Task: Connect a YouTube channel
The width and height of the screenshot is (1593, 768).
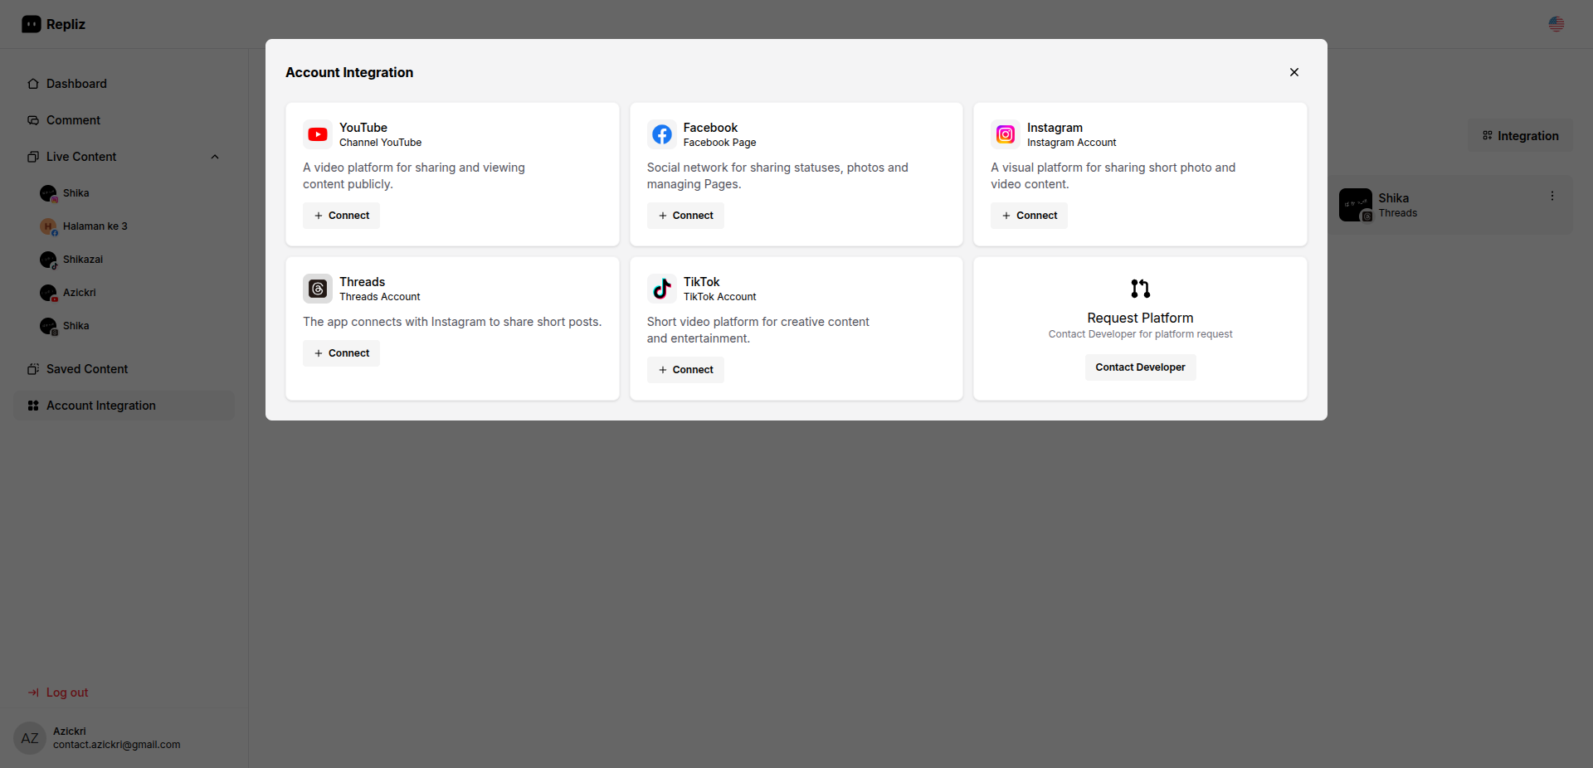Action: [341, 216]
